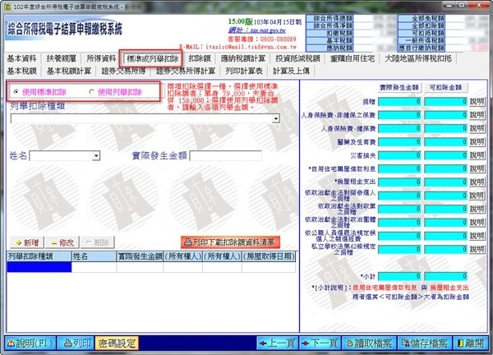The height and width of the screenshot is (355, 493).
Task: Open 密碼設定 password settings
Action: coord(117,343)
